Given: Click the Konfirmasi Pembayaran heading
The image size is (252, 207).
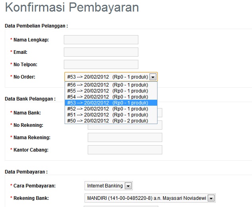Looking at the screenshot, I should (x=72, y=7).
